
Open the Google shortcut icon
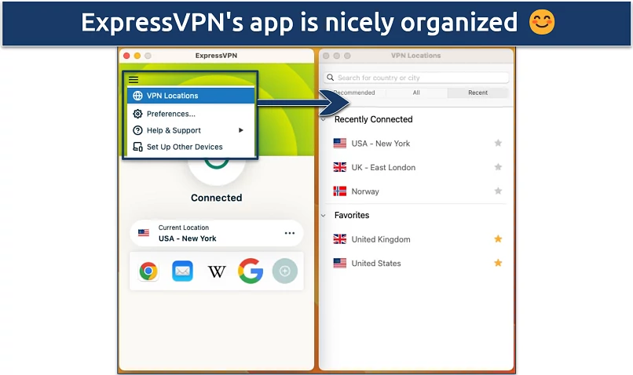click(x=251, y=271)
